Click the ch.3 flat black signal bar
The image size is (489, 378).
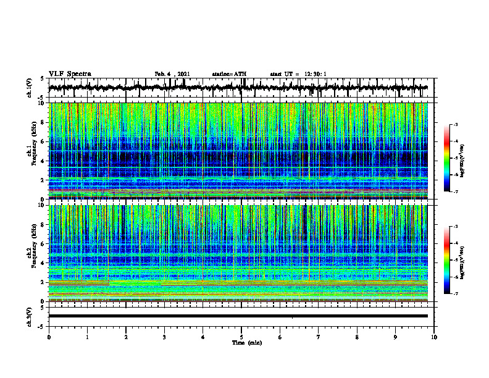click(238, 316)
